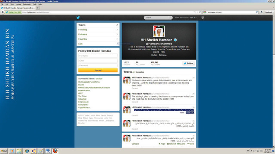Go back with the browser back arrow
Viewport: 275px width, 154px height.
3,12
